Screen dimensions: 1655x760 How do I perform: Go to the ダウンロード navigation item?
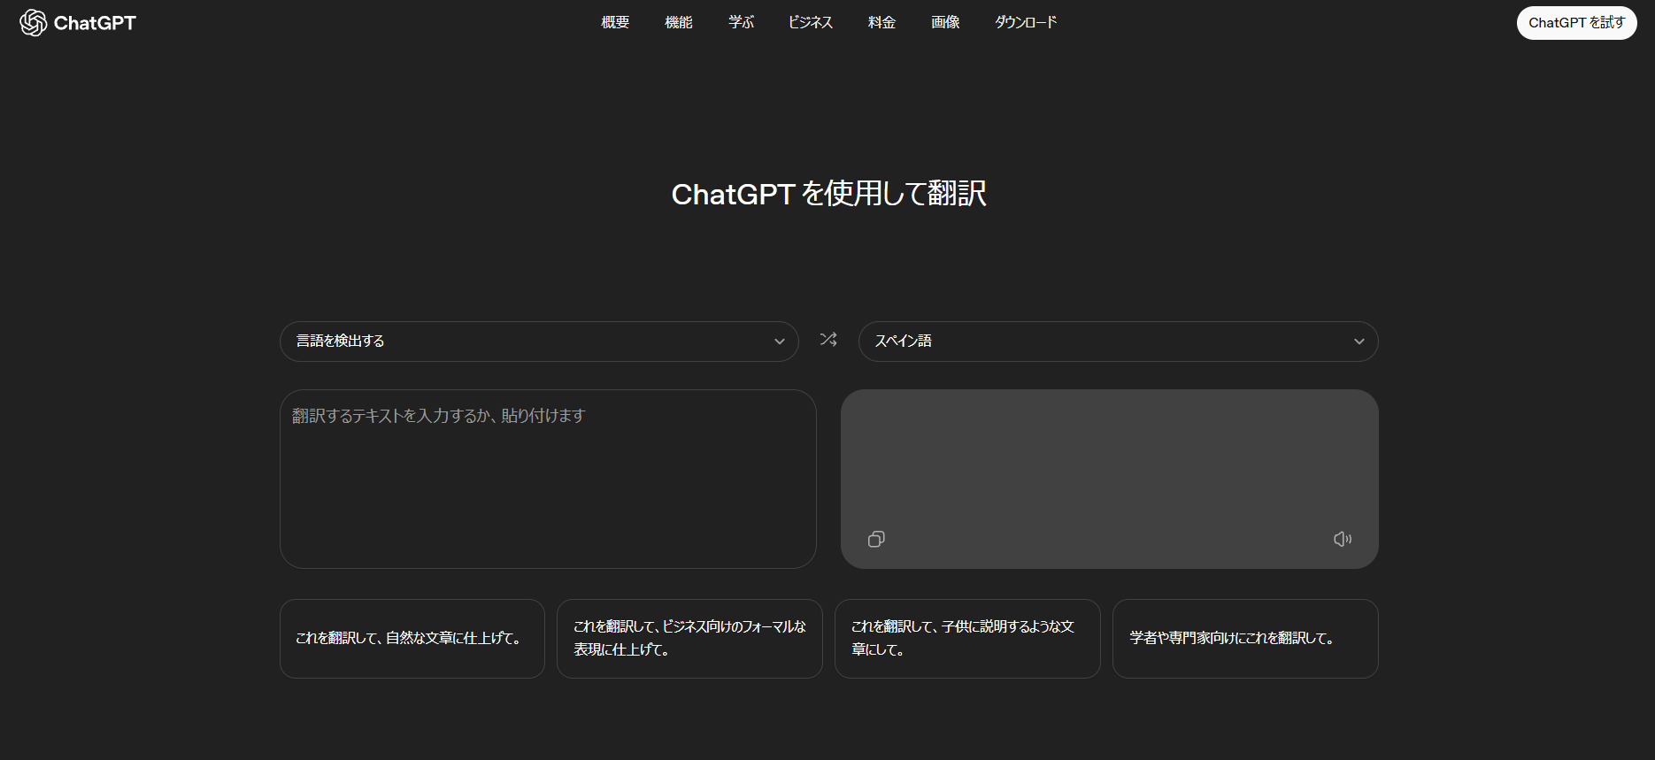[x=1026, y=22]
